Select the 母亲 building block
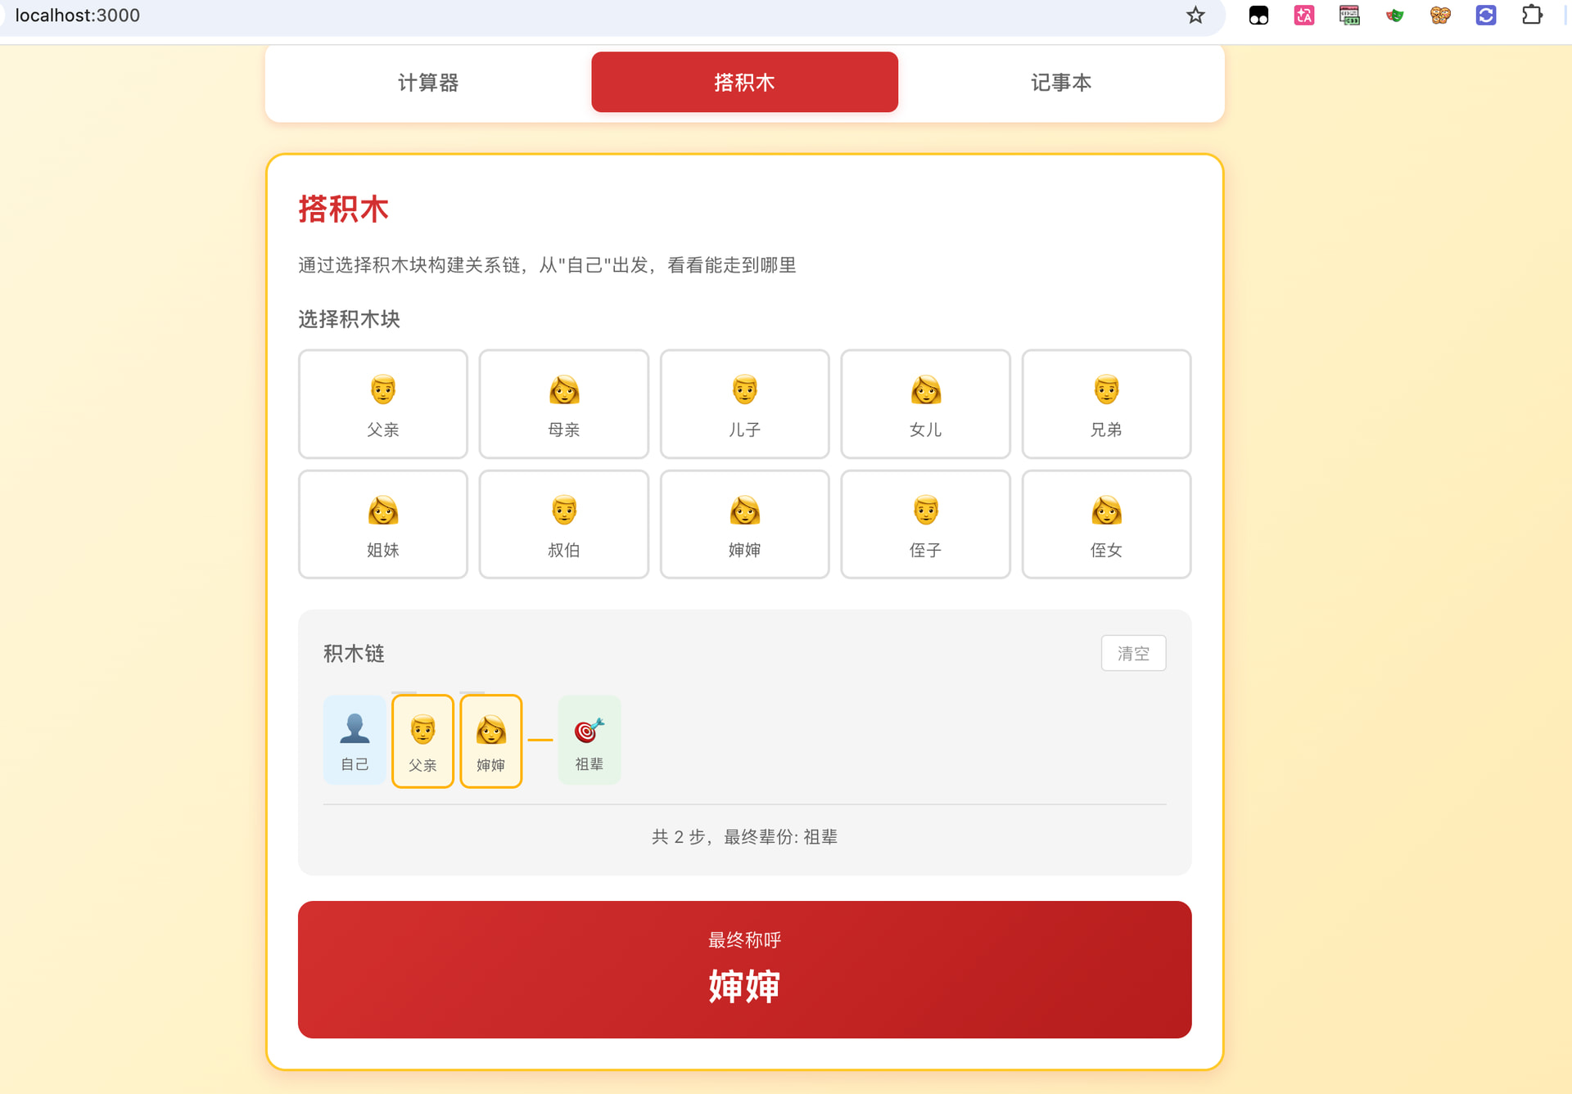 (563, 404)
